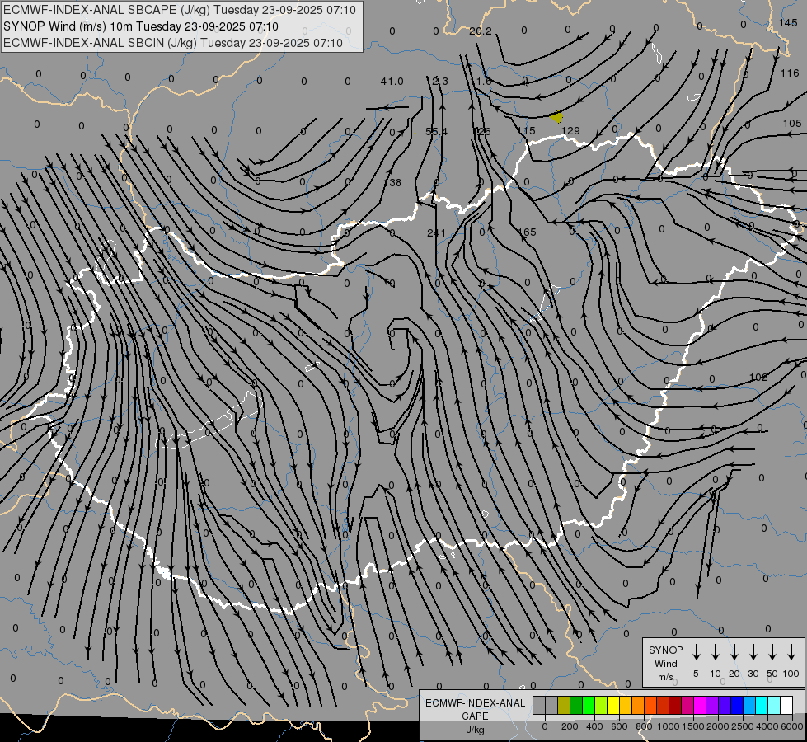Select the dark green CAPE legend swatch

(x=576, y=705)
